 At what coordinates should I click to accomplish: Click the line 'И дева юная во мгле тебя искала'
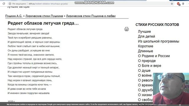click(x=27, y=89)
